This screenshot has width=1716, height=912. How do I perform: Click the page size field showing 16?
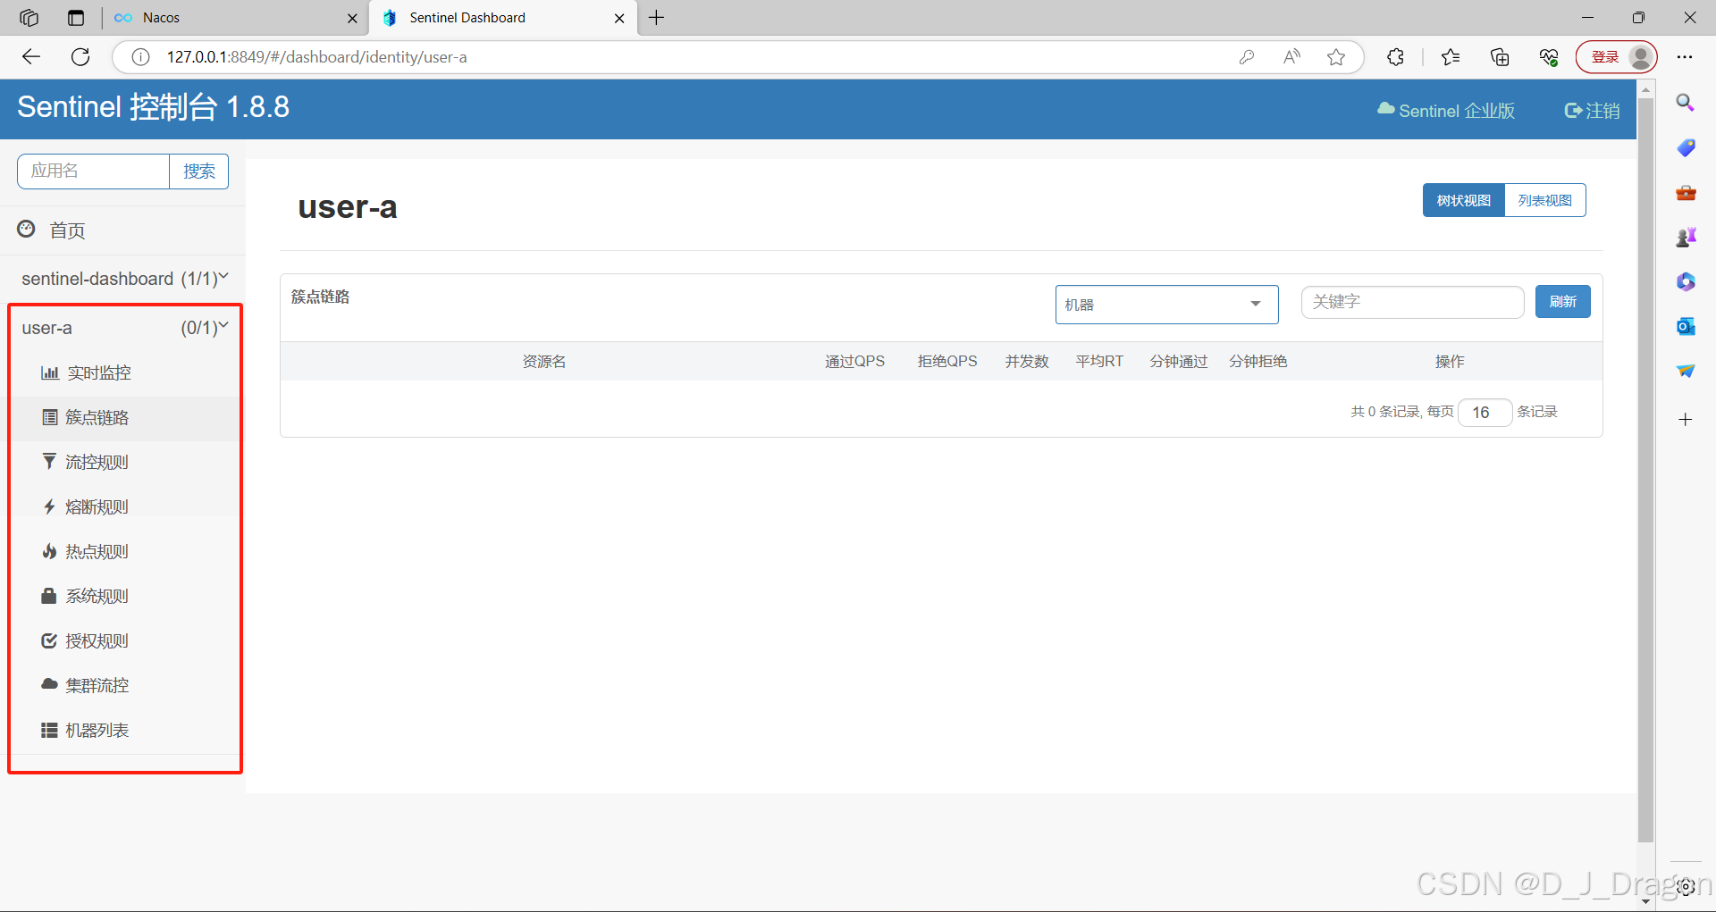coord(1485,412)
